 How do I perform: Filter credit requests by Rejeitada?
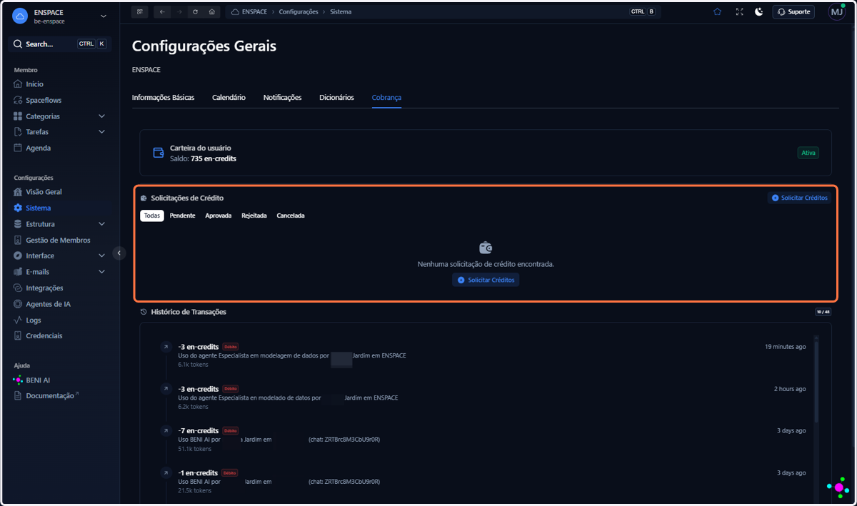pyautogui.click(x=254, y=216)
